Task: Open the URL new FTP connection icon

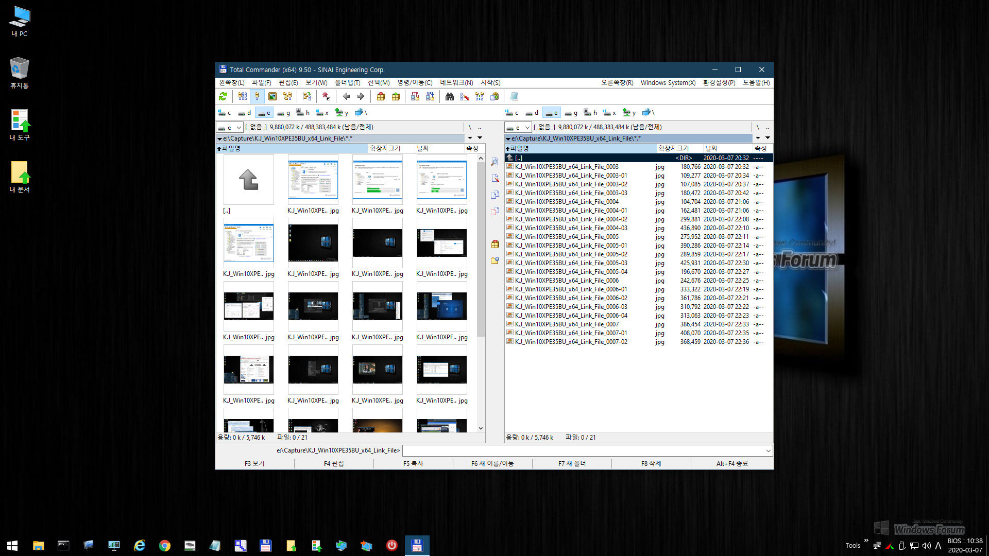Action: coord(430,96)
